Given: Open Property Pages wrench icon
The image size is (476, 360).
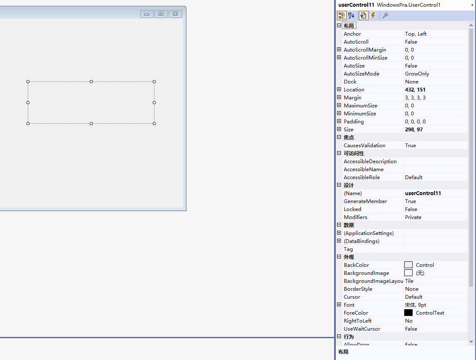Looking at the screenshot, I should pos(385,16).
